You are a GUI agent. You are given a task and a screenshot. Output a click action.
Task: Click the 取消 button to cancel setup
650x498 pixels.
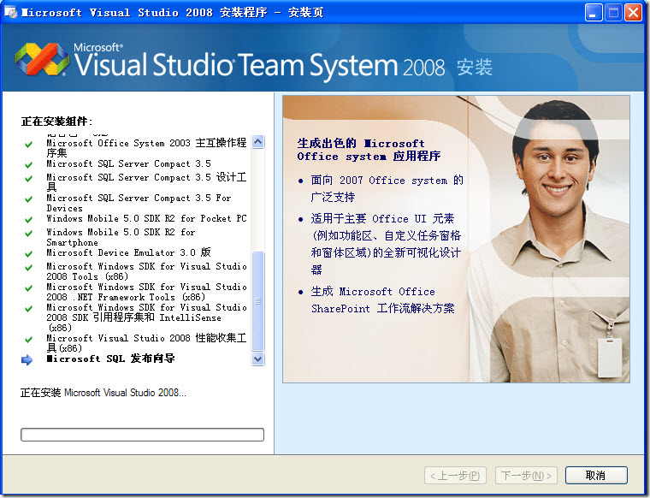point(596,475)
